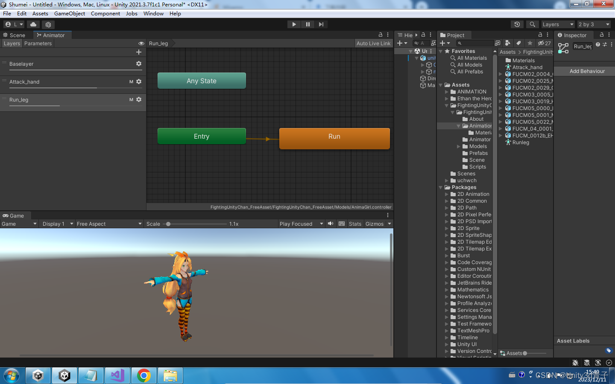The height and width of the screenshot is (384, 615).
Task: Expand the Models folder
Action: (x=459, y=146)
